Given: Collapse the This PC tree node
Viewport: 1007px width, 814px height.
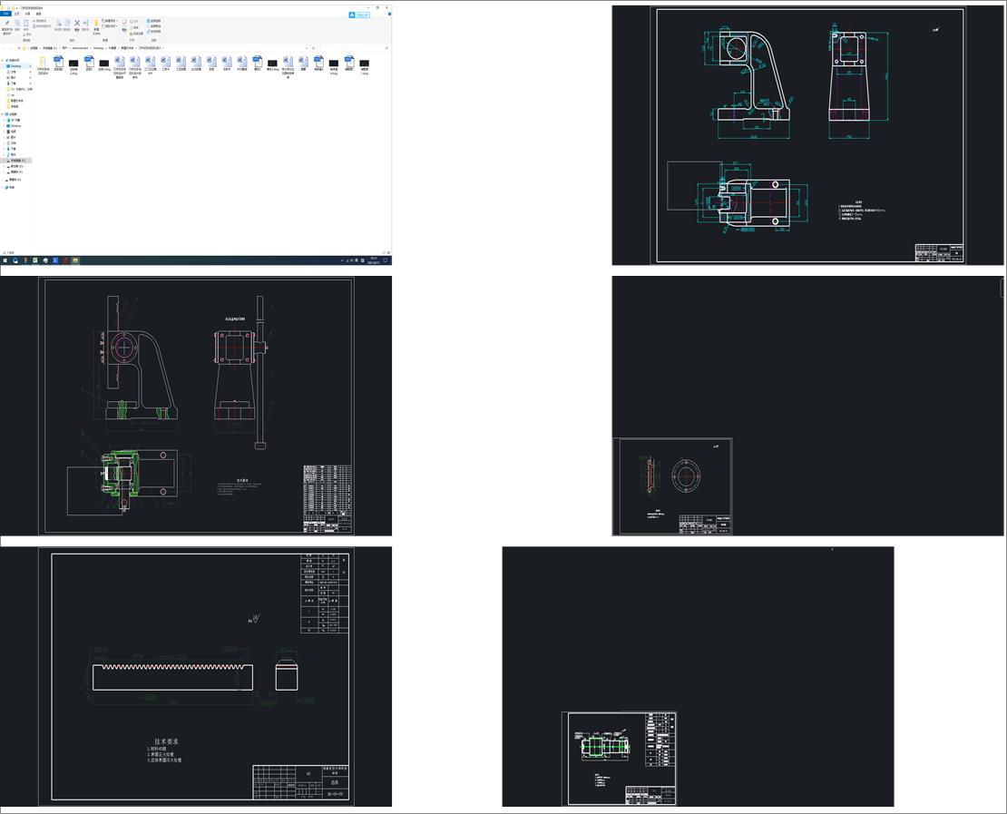Looking at the screenshot, I should coord(3,114).
